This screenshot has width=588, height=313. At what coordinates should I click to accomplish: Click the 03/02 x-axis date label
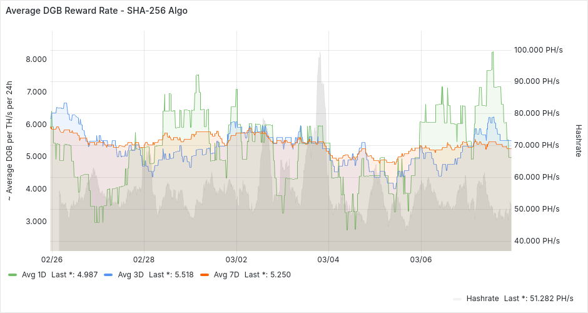click(x=236, y=259)
